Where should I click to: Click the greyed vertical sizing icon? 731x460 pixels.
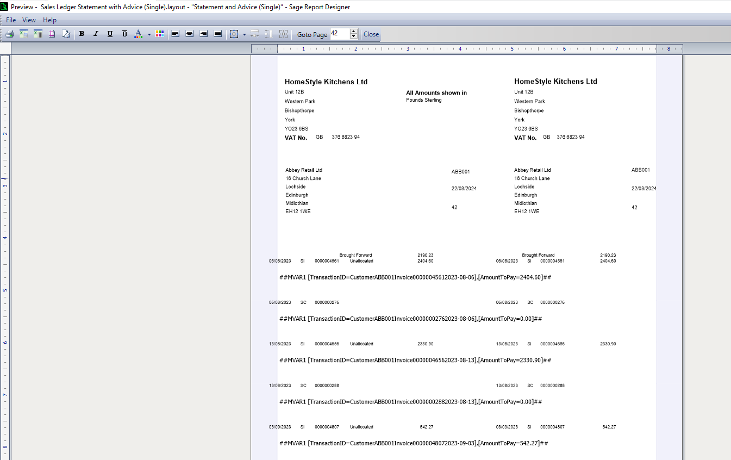point(268,34)
